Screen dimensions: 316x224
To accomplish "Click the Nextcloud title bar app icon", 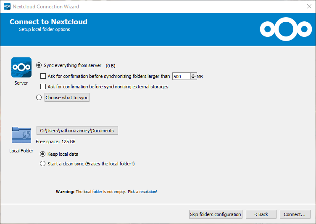I will pos(7,6).
